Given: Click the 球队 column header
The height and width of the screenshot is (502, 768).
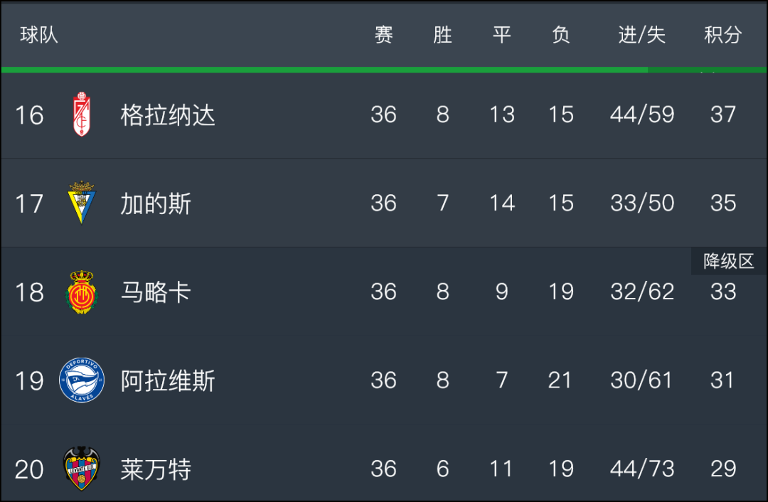Looking at the screenshot, I should pos(38,35).
